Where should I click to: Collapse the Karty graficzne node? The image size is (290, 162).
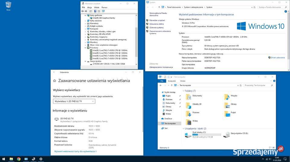pos(85,15)
